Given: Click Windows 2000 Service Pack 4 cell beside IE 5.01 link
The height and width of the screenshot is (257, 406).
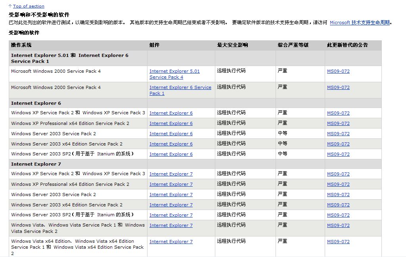Looking at the screenshot, I should coord(78,74).
